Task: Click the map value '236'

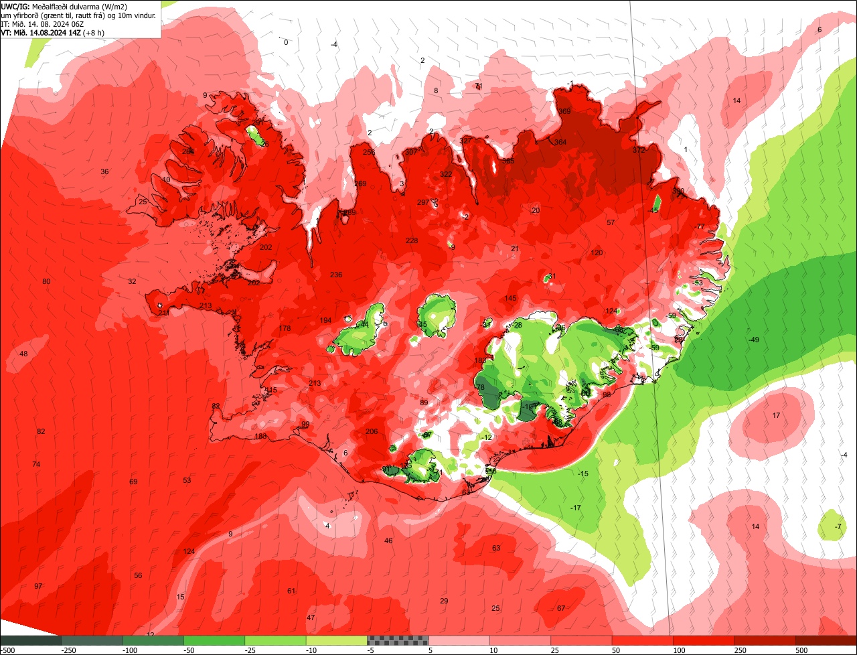Action: (x=336, y=275)
